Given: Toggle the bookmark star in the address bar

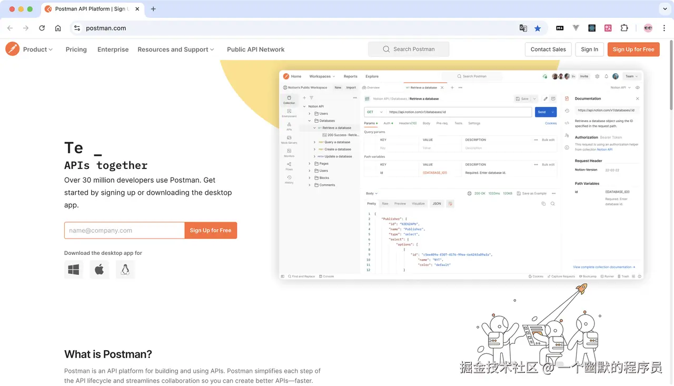Looking at the screenshot, I should (x=538, y=28).
